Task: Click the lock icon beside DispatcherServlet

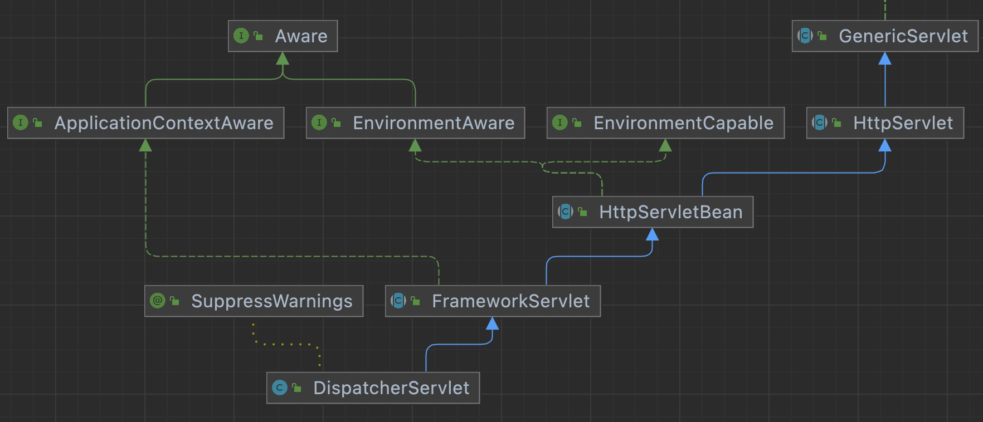Action: coord(297,388)
